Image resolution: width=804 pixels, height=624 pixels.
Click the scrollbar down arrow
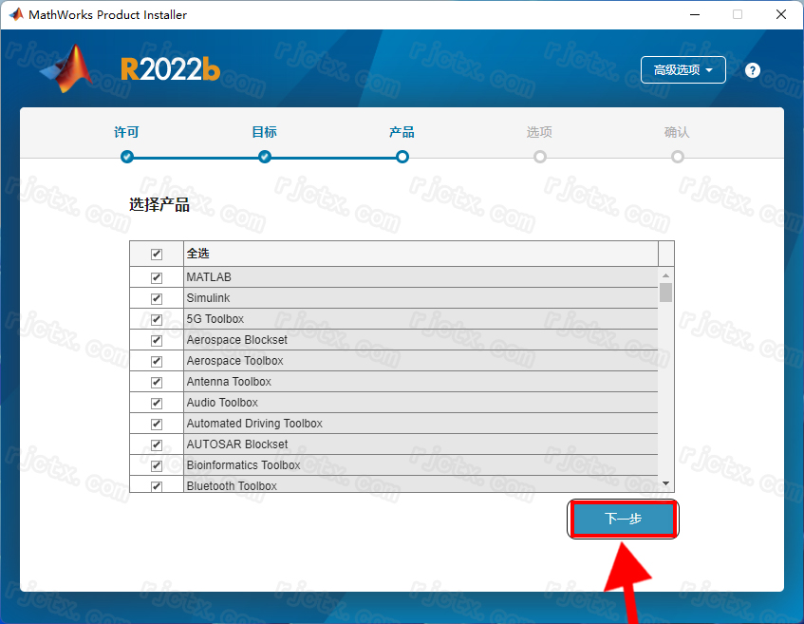click(x=665, y=483)
